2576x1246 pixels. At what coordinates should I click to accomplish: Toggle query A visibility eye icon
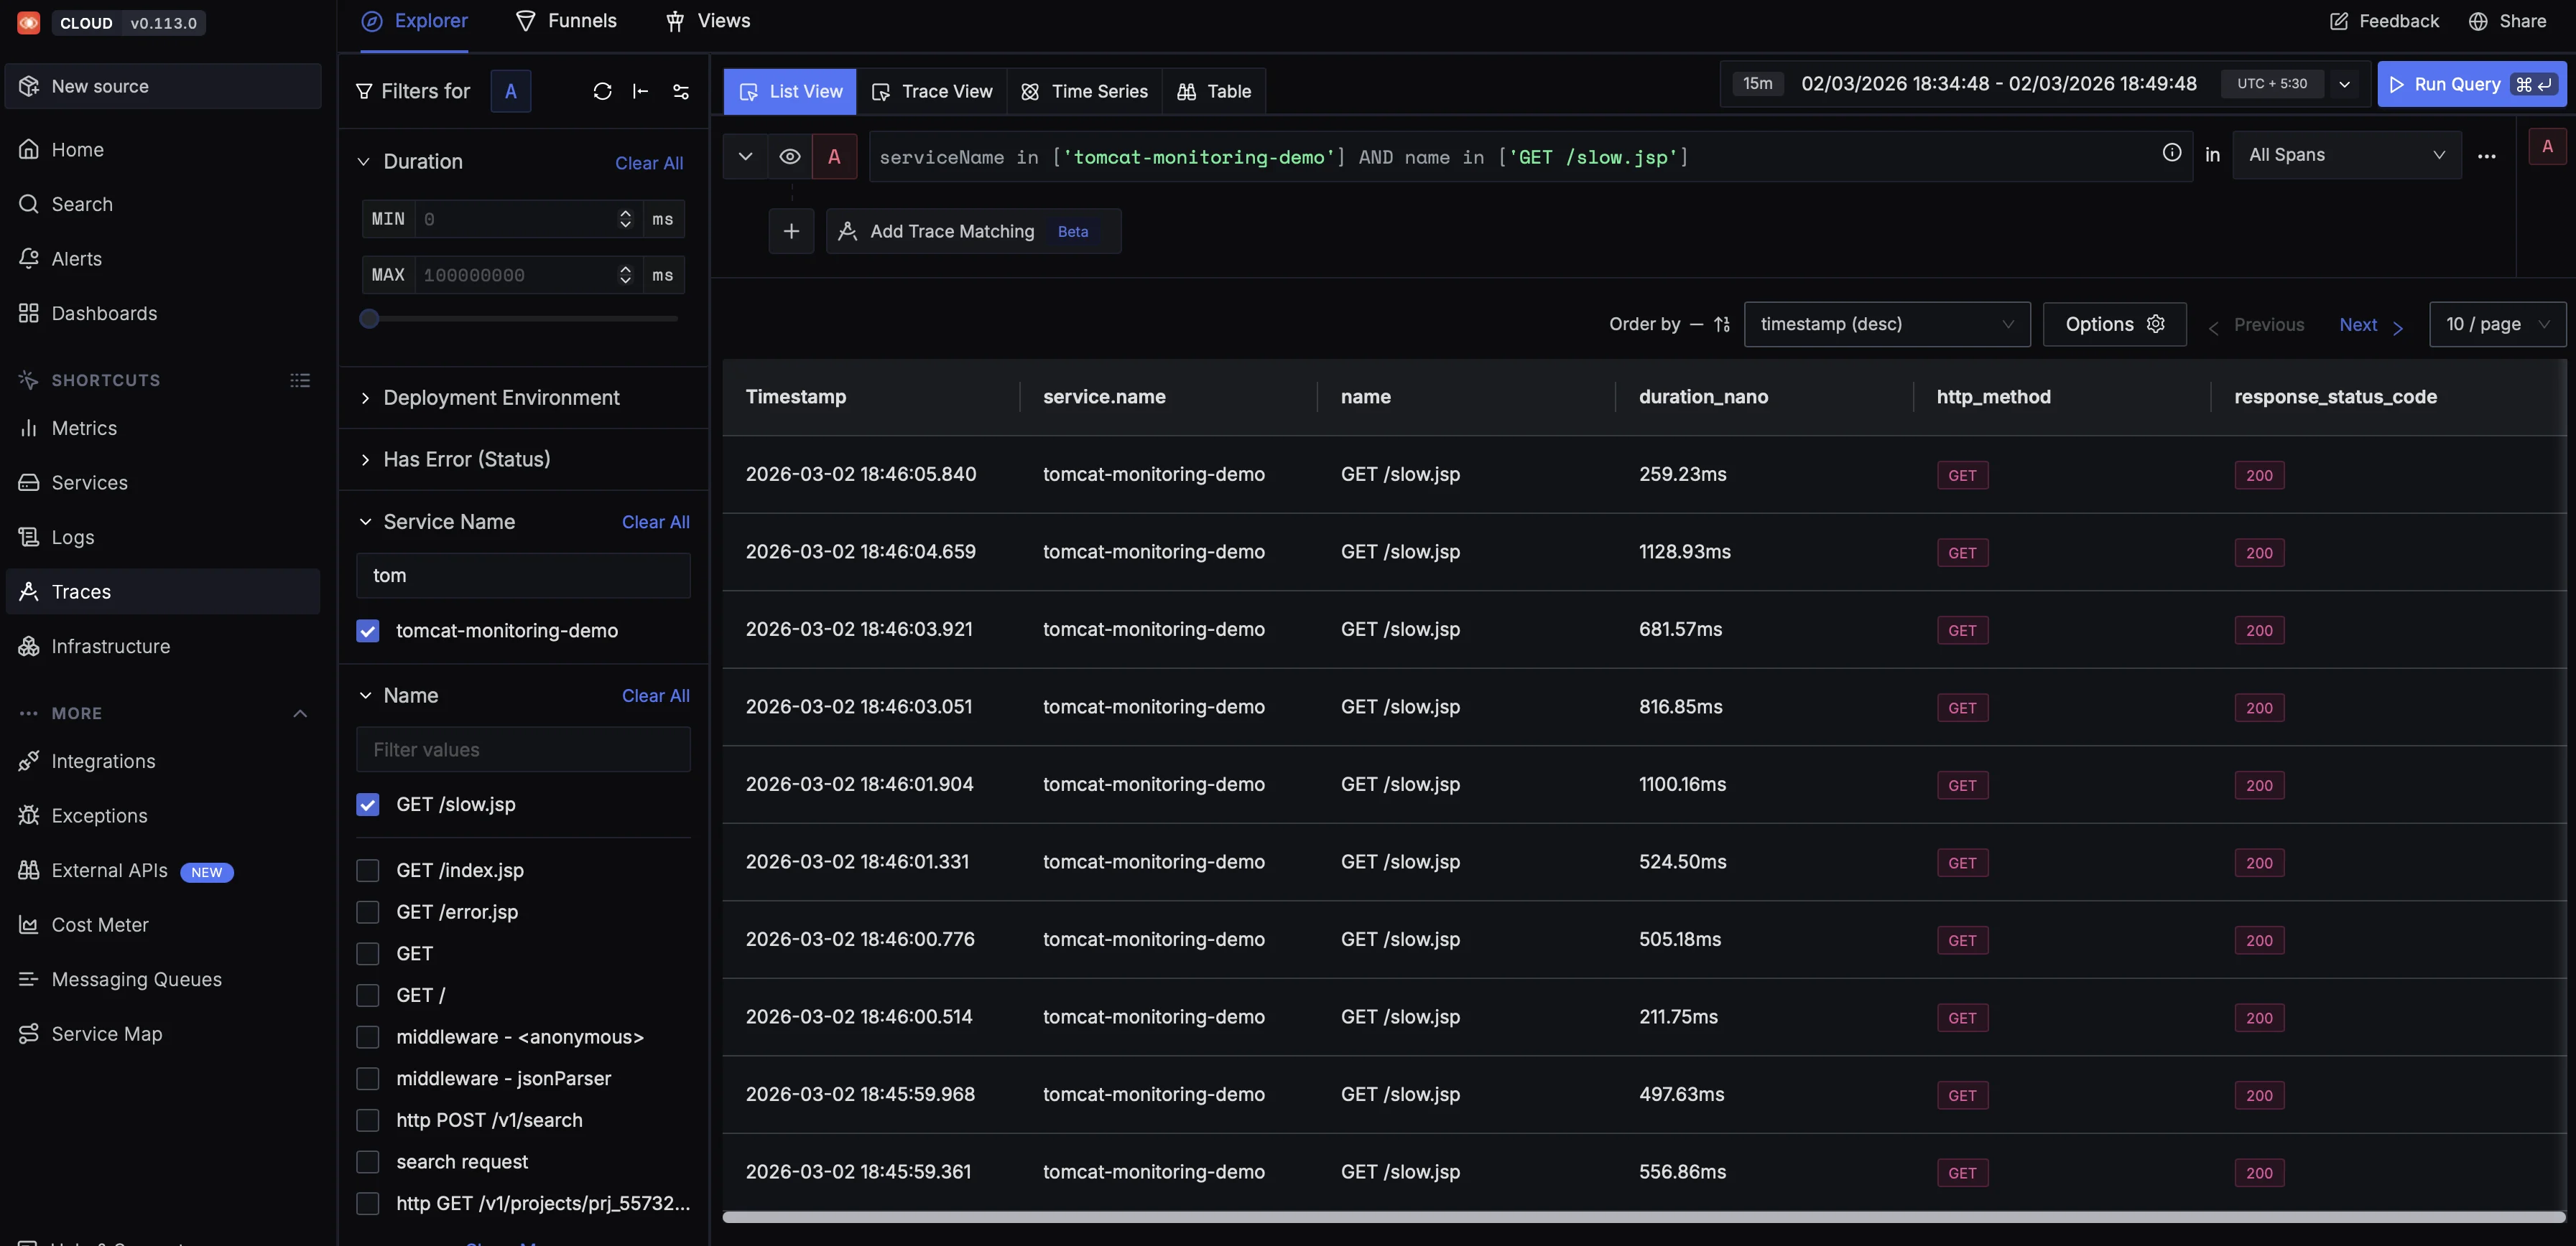coord(789,156)
